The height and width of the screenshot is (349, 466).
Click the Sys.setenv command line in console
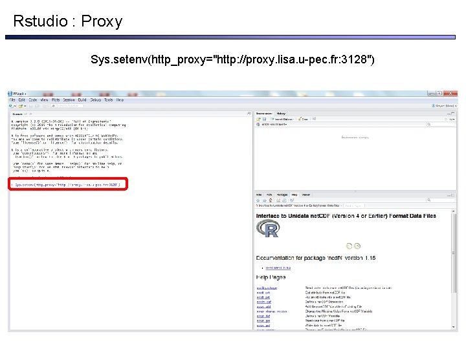[x=67, y=185]
